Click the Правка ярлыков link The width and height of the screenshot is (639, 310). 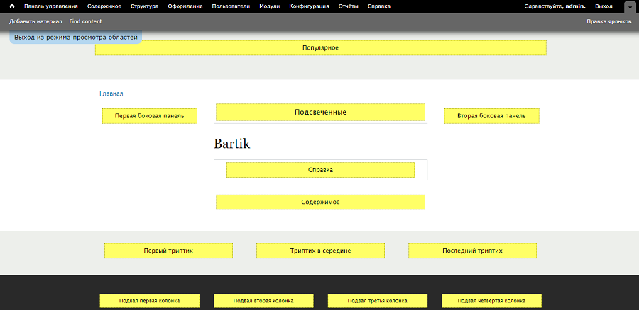tap(609, 21)
